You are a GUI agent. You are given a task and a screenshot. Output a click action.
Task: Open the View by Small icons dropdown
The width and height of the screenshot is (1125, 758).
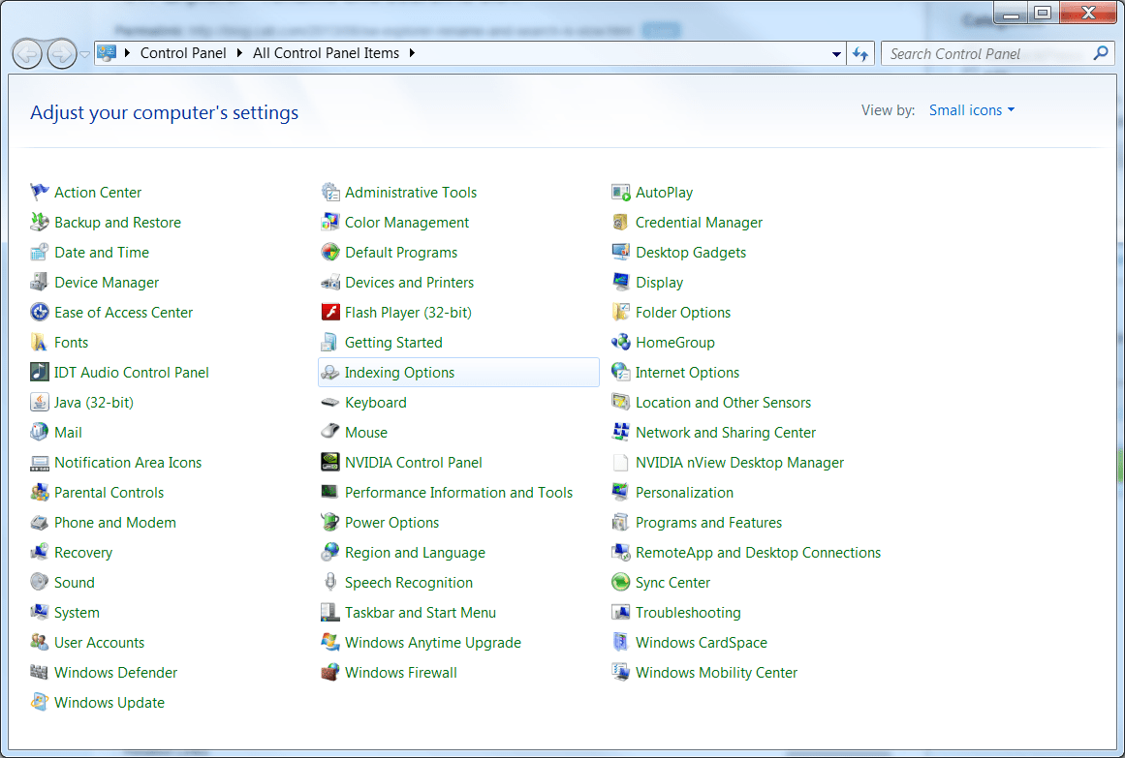(x=971, y=110)
